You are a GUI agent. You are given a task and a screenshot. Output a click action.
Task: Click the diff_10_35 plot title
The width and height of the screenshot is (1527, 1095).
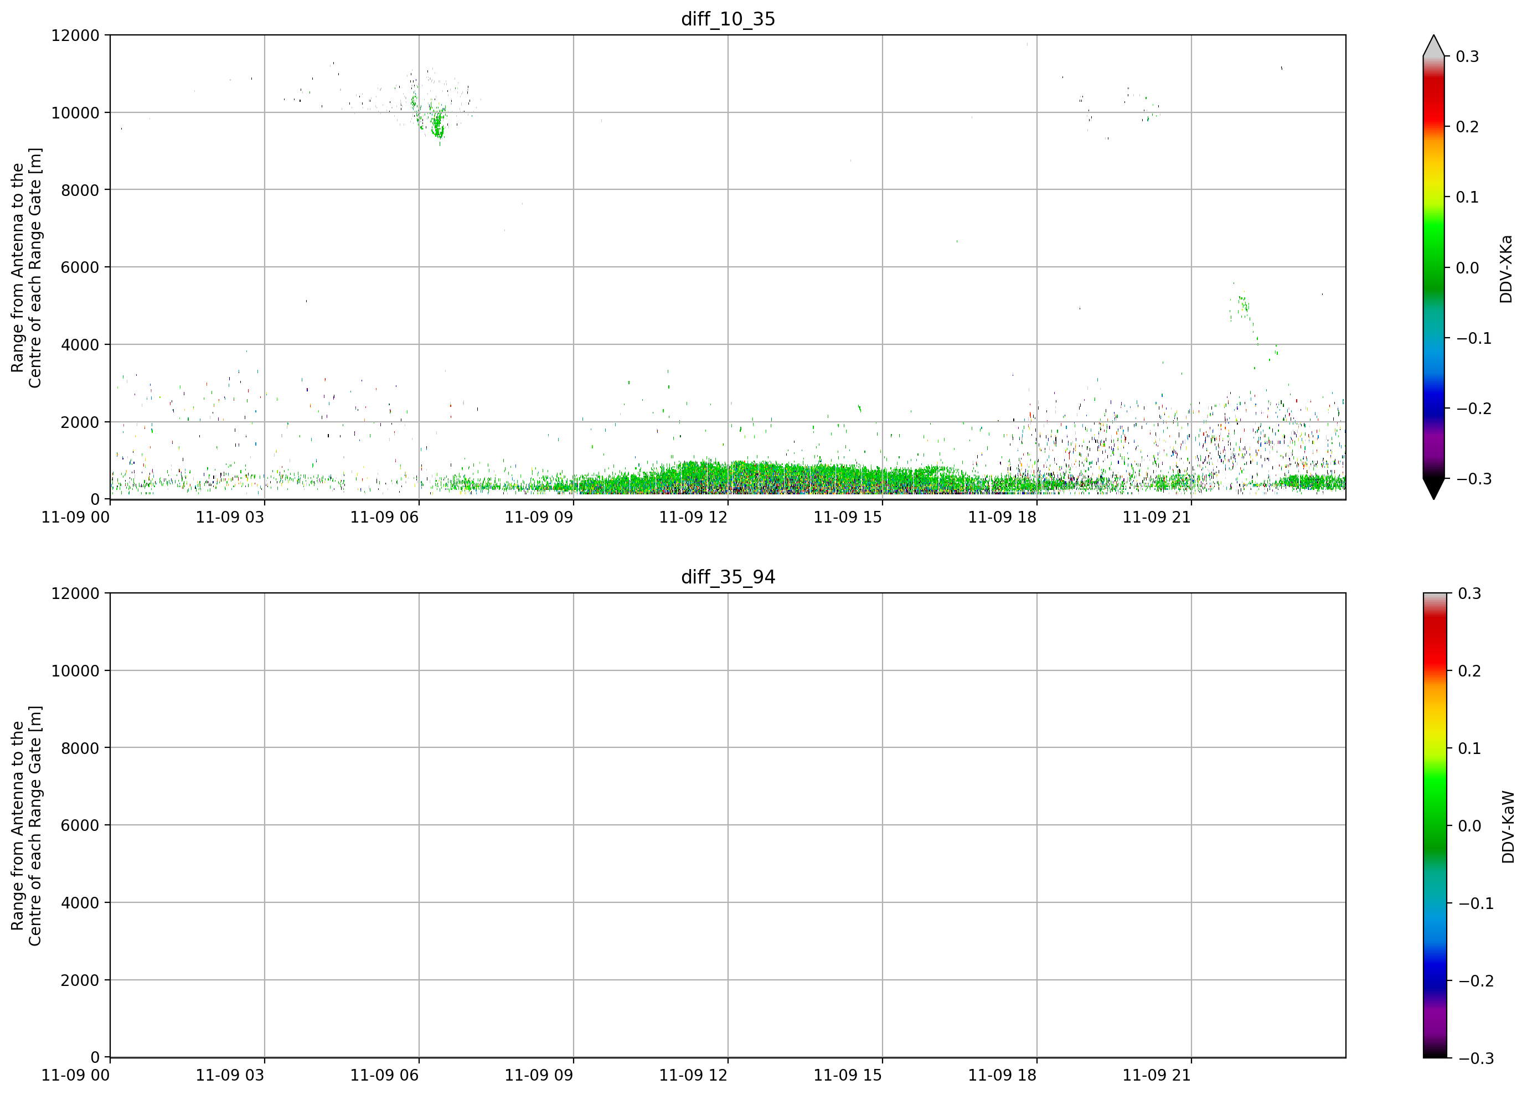click(728, 19)
